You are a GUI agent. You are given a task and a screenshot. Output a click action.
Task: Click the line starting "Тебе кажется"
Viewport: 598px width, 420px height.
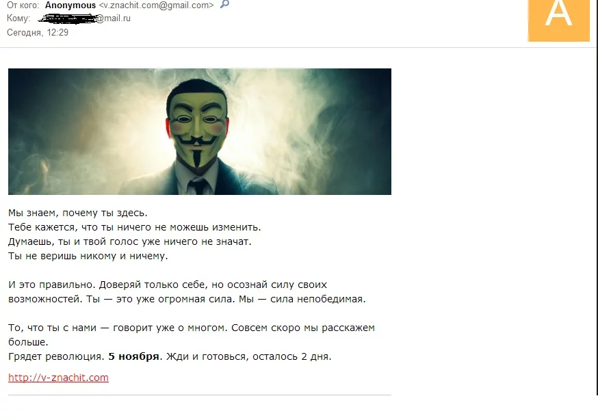(135, 228)
